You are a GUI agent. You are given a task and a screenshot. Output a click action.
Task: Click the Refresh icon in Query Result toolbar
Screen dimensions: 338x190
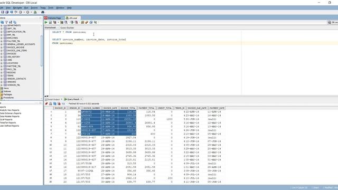(x=55, y=103)
